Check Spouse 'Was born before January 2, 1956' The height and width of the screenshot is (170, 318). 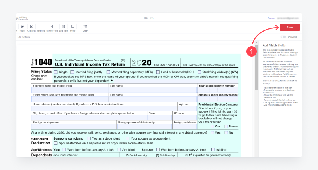pyautogui.click(x=158, y=149)
